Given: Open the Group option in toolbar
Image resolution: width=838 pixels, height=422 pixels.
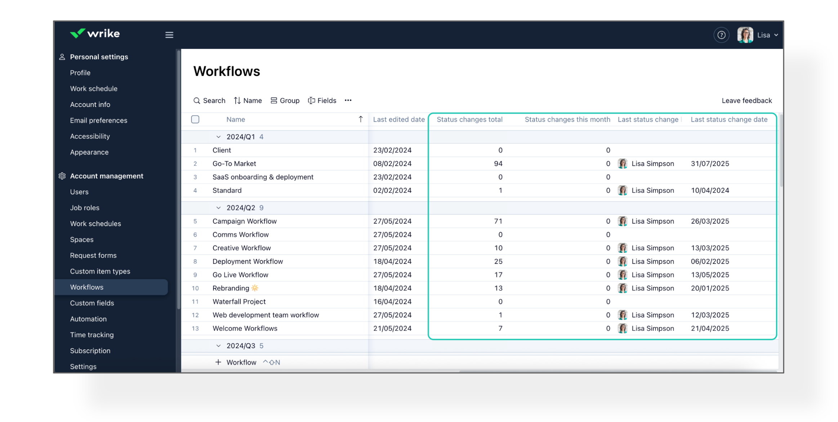Looking at the screenshot, I should click(285, 100).
